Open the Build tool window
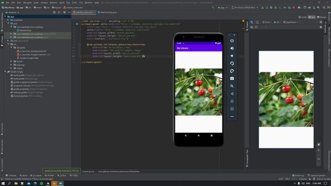This screenshot has width=331, height=186. click(x=23, y=176)
